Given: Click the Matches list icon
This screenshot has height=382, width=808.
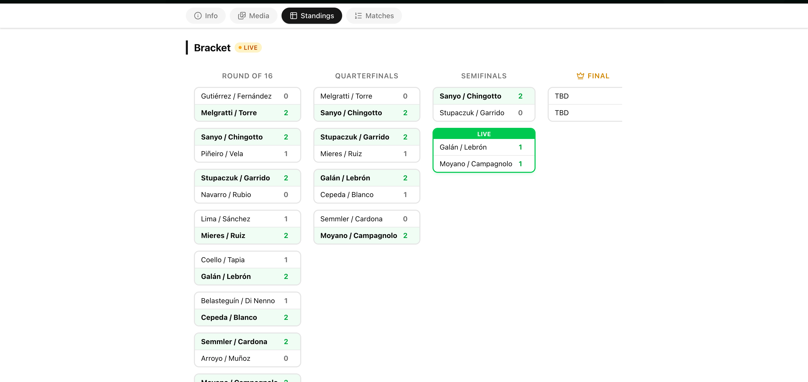Looking at the screenshot, I should tap(358, 16).
